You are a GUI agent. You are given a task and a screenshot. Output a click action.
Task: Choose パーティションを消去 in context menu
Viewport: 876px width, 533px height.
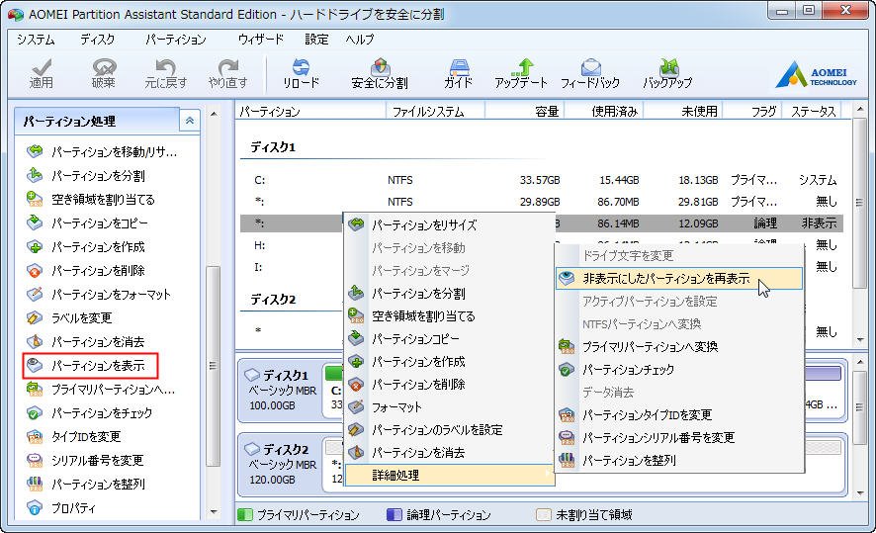(449, 453)
